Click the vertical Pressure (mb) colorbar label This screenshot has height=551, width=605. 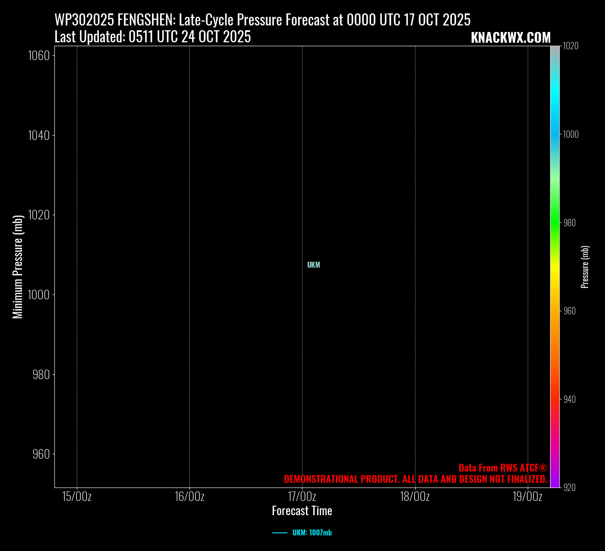point(585,267)
